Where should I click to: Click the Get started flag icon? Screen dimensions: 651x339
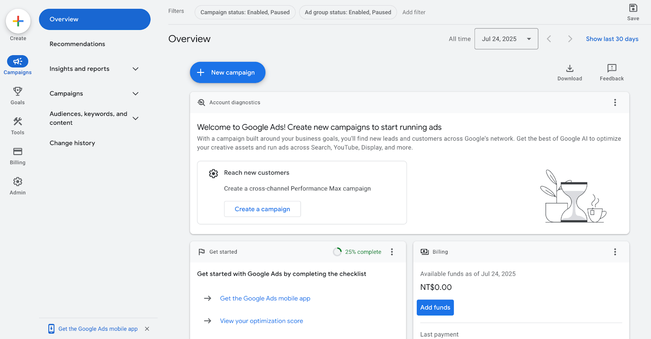coord(201,252)
